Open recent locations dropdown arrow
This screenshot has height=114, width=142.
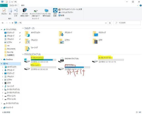click(x=10, y=23)
